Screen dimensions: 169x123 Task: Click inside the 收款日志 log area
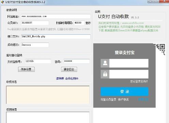pyautogui.click(x=48, y=95)
